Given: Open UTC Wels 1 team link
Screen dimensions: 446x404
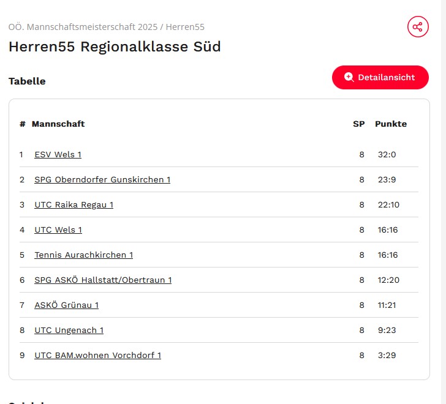Looking at the screenshot, I should [58, 230].
